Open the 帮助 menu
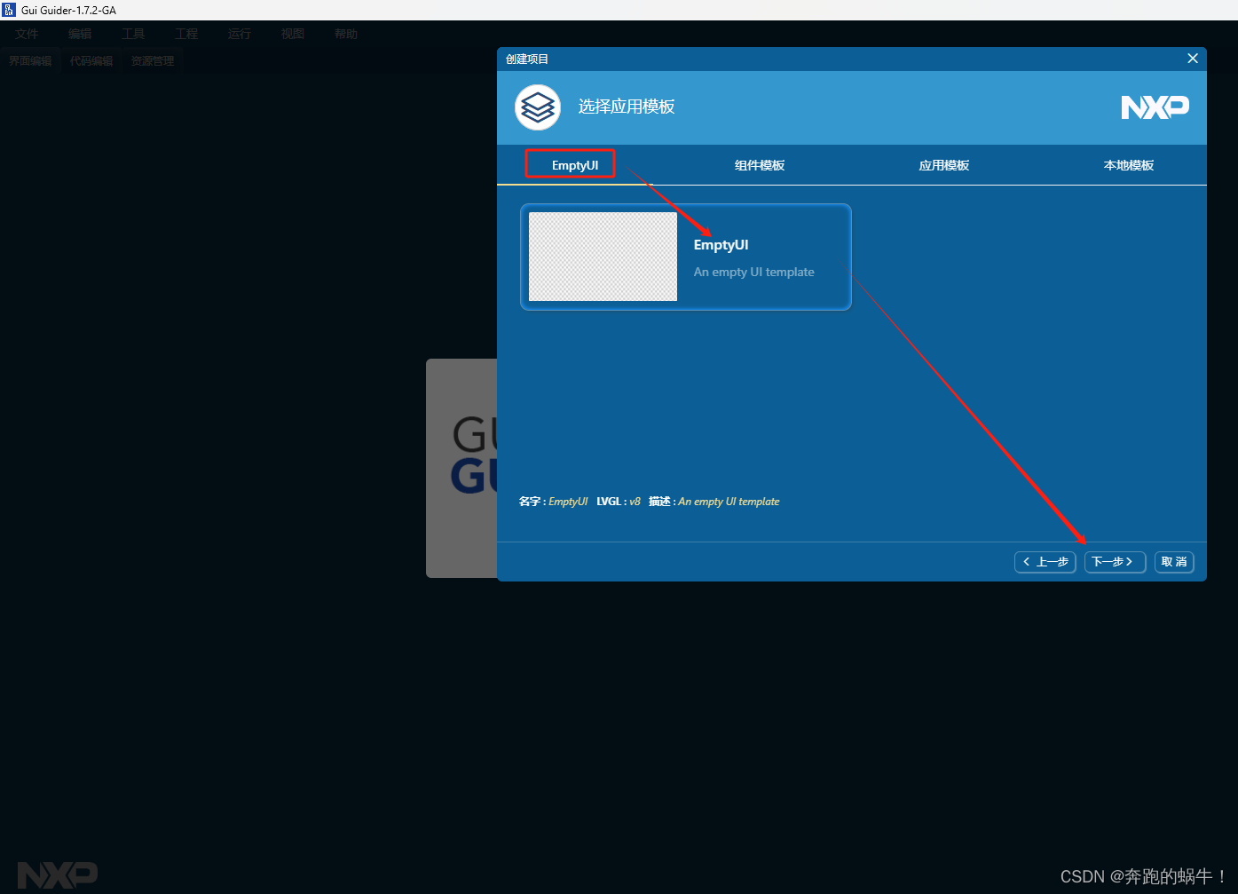 tap(346, 34)
